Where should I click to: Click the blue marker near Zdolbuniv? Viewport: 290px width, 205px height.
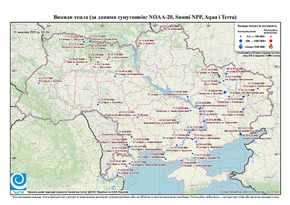[x=77, y=64]
